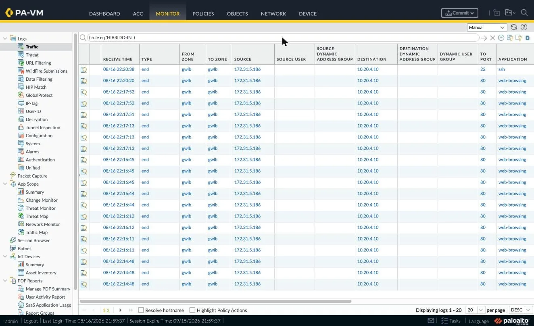This screenshot has height=326, width=534.
Task: Open the help icon
Action: [524, 27]
